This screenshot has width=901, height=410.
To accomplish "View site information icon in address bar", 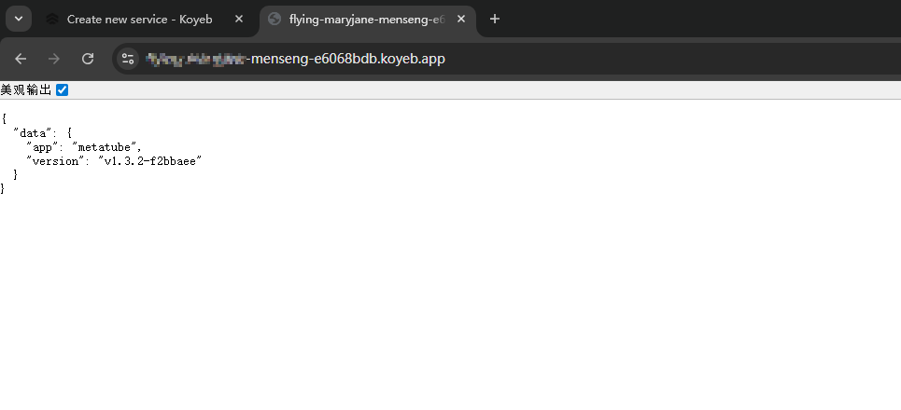I will 129,59.
